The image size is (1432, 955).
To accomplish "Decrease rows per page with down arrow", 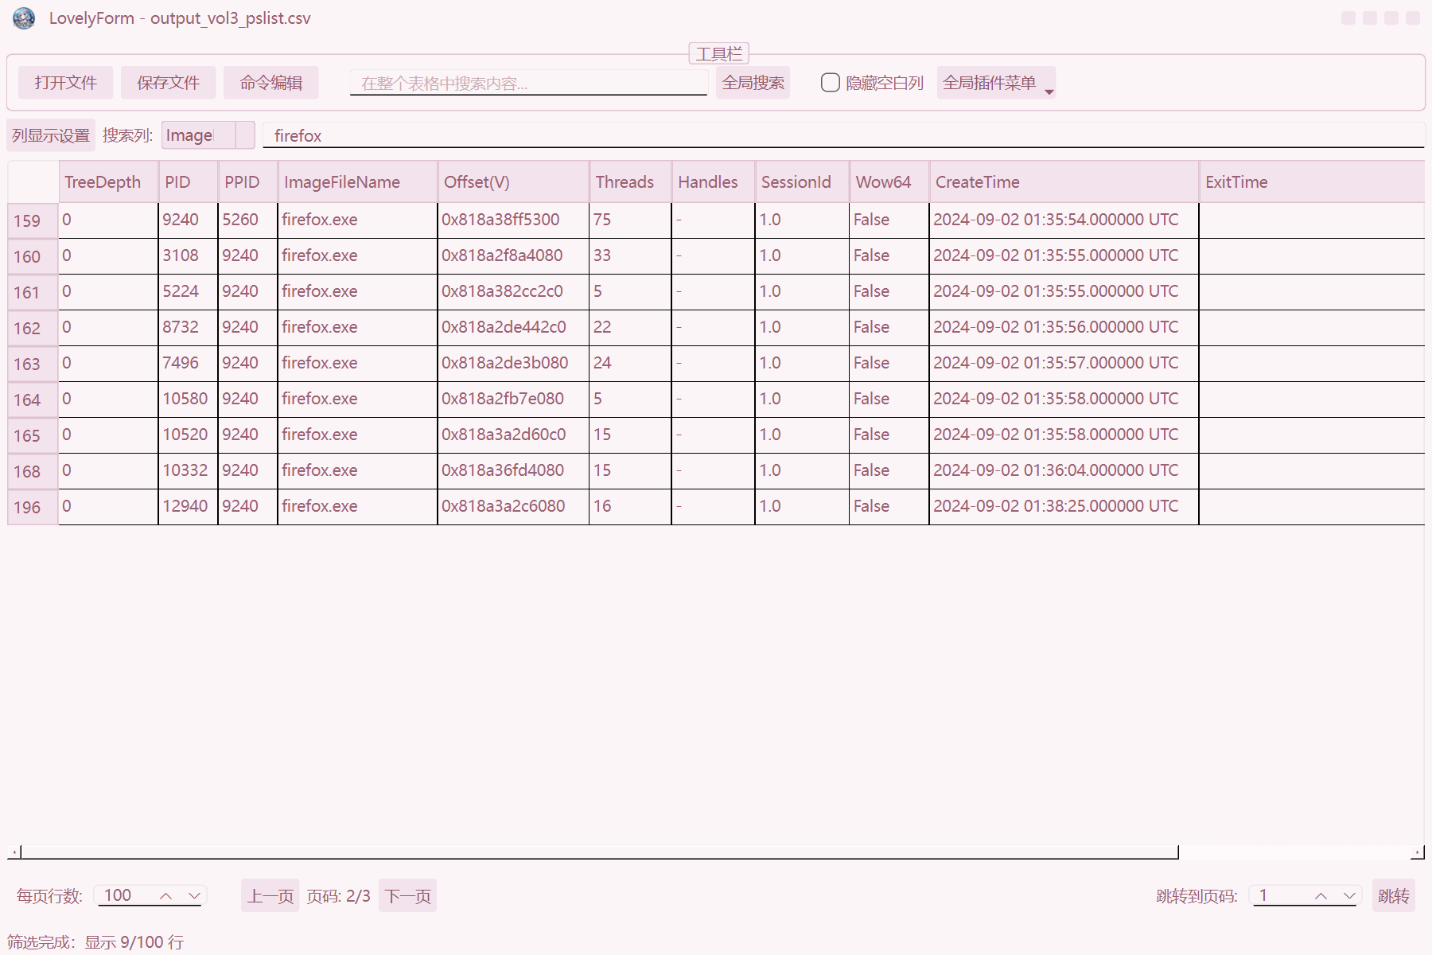I will point(194,896).
